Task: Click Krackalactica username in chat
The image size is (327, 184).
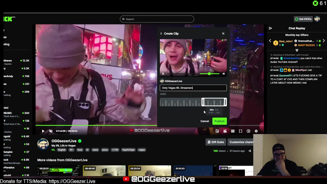Action: click(291, 58)
